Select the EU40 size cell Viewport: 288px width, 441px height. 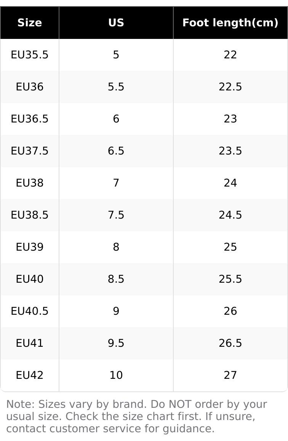click(x=30, y=279)
